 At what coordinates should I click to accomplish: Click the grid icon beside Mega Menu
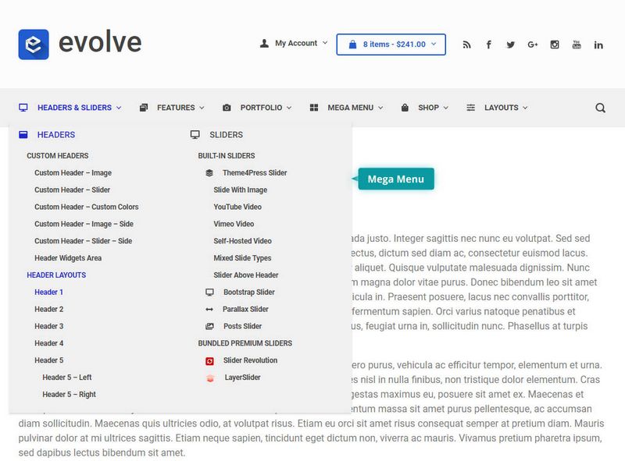tap(314, 108)
